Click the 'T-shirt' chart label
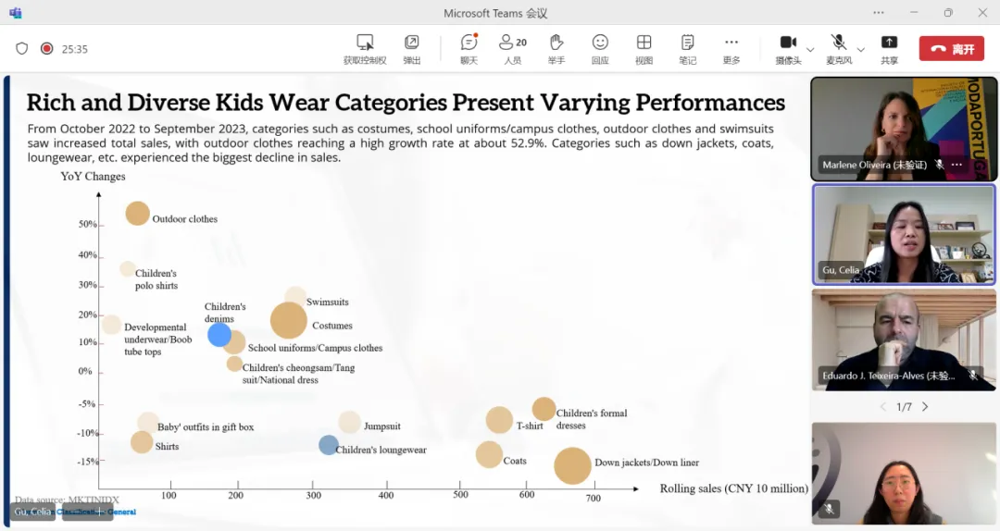The height and width of the screenshot is (531, 1000). (x=530, y=426)
